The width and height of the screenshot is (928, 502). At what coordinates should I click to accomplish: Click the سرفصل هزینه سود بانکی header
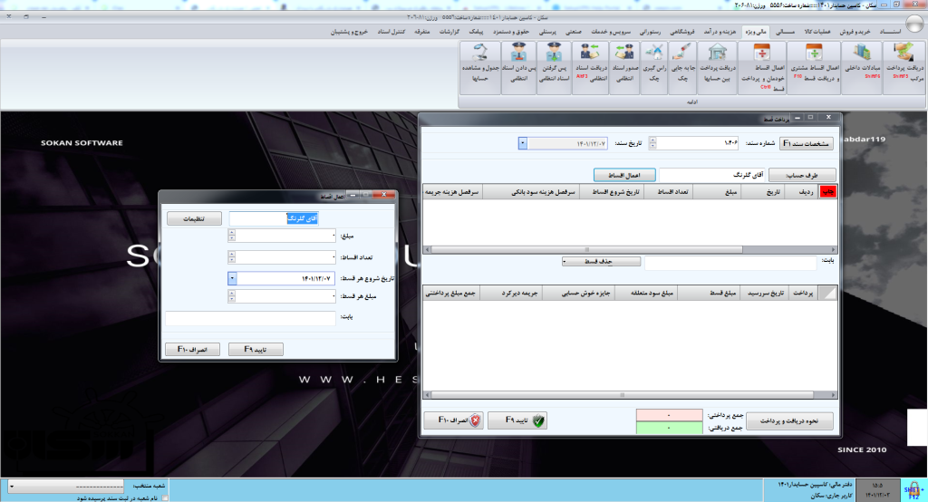point(531,192)
